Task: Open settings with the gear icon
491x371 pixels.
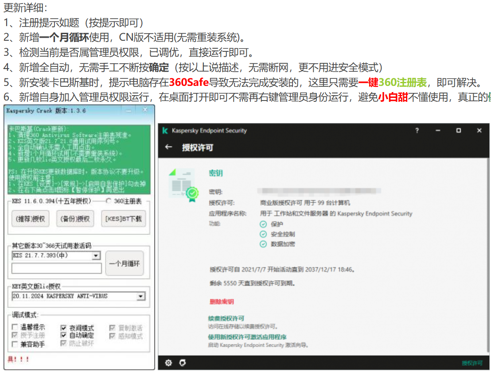Action: click(168, 363)
